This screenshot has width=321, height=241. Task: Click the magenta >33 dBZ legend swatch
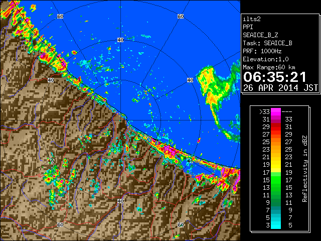tap(275, 111)
